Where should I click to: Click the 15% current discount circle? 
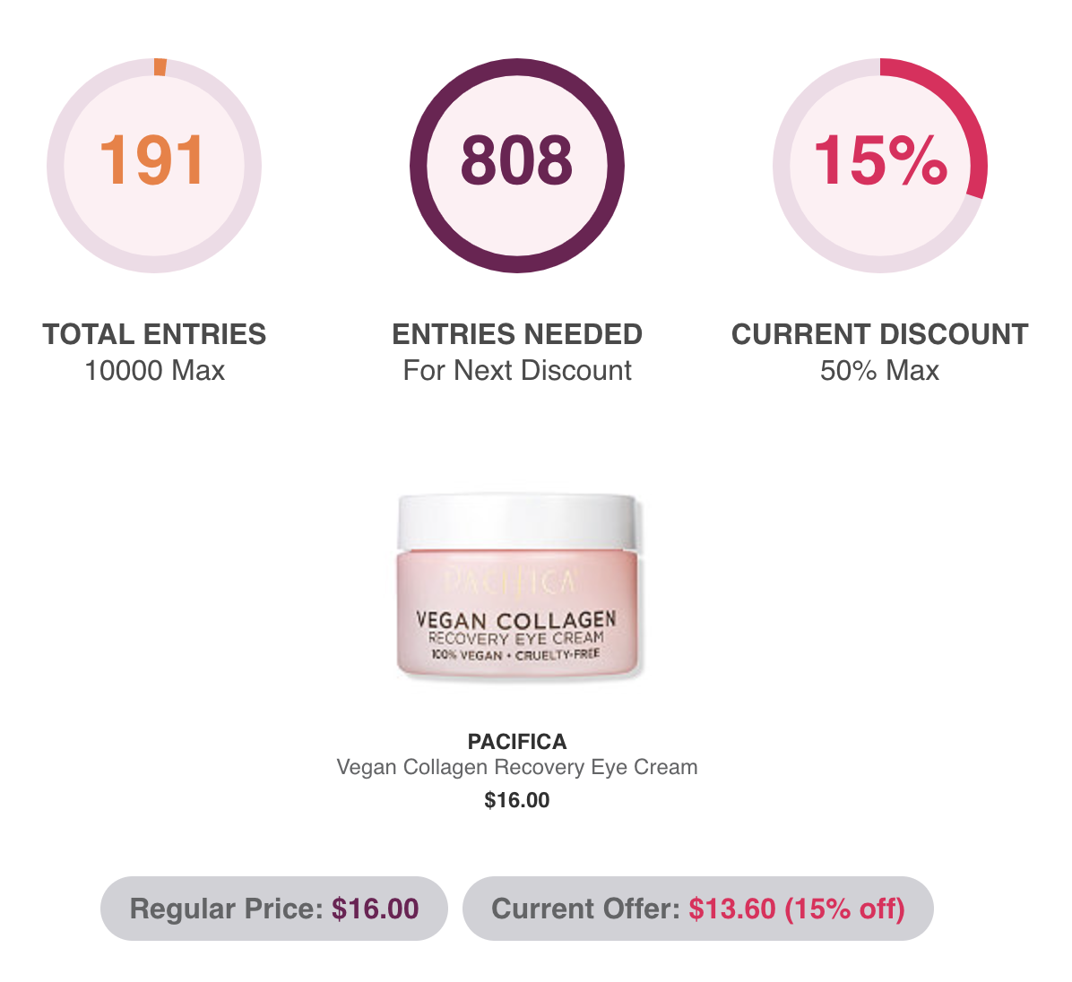[x=880, y=166]
